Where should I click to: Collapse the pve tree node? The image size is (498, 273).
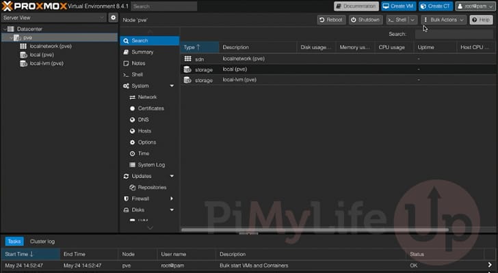(11, 38)
